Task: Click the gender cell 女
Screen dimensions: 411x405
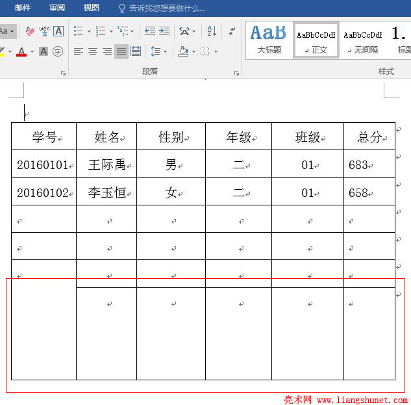Action: click(x=171, y=192)
